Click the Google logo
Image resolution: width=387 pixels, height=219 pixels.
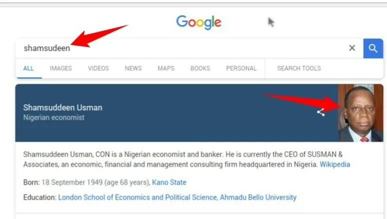coord(198,22)
